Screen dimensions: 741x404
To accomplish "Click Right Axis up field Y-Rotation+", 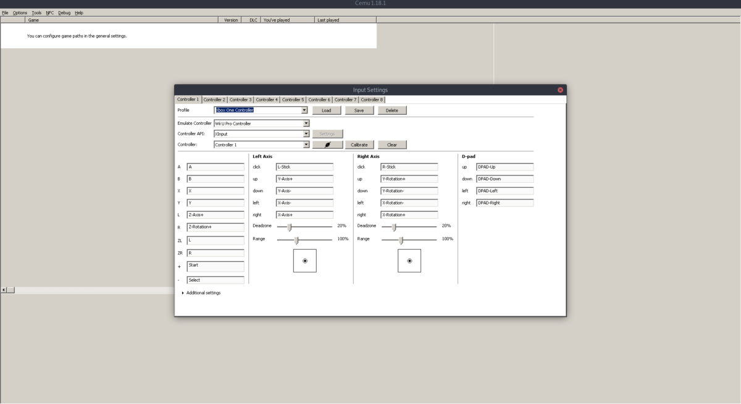I will coord(409,179).
